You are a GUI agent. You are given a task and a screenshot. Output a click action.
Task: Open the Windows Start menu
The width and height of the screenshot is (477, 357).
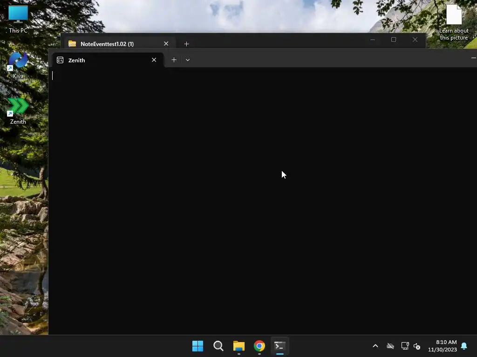pos(198,346)
